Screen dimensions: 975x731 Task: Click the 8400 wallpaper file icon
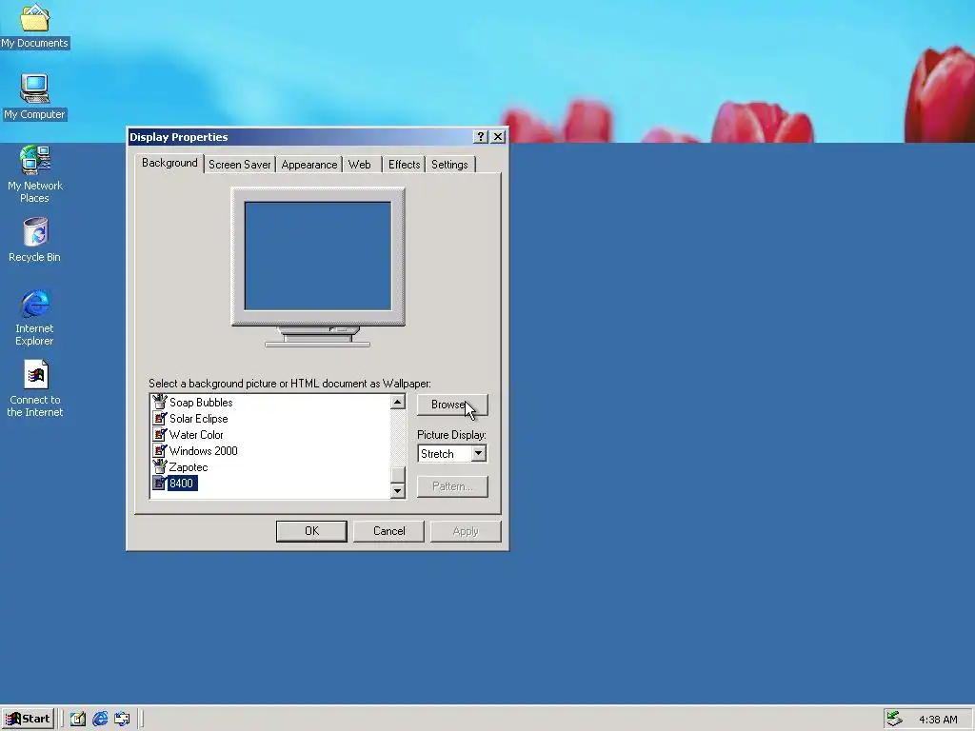pos(159,483)
